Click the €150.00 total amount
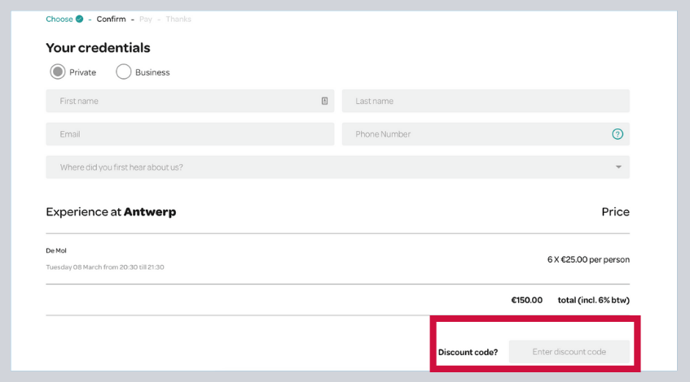The image size is (690, 382). click(526, 300)
